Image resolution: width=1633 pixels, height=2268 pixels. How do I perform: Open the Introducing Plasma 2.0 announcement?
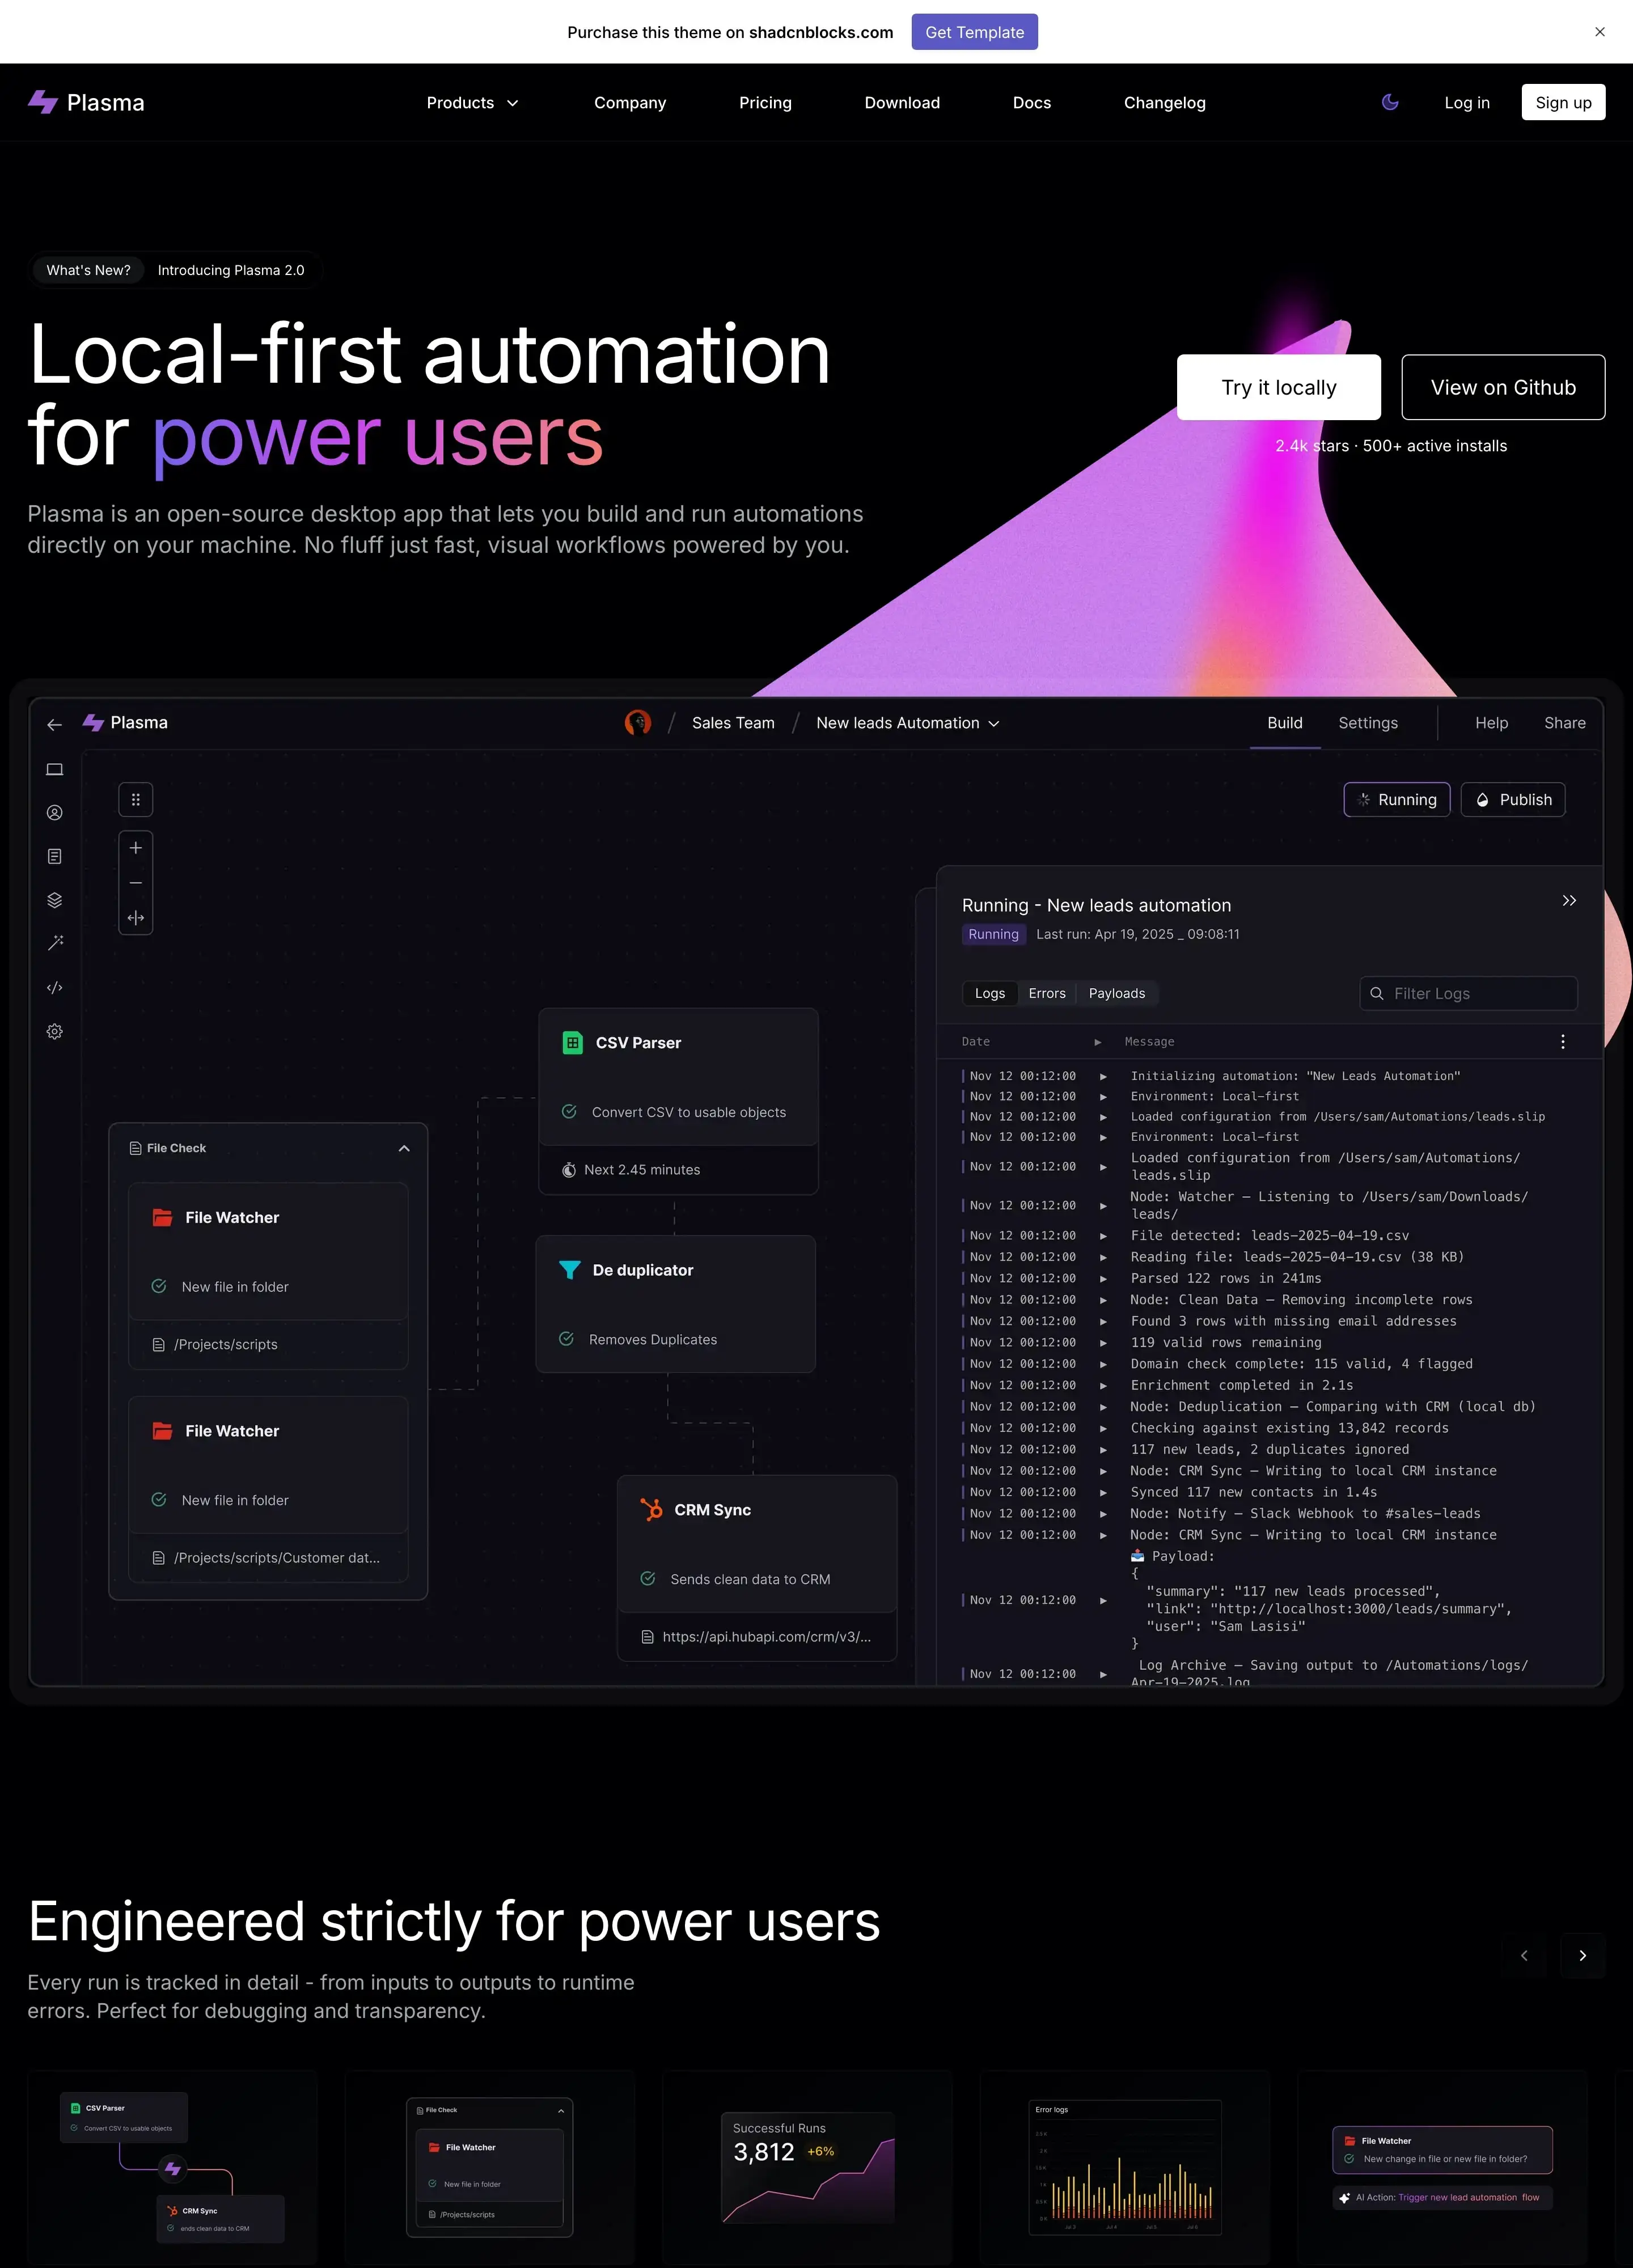pos(231,270)
